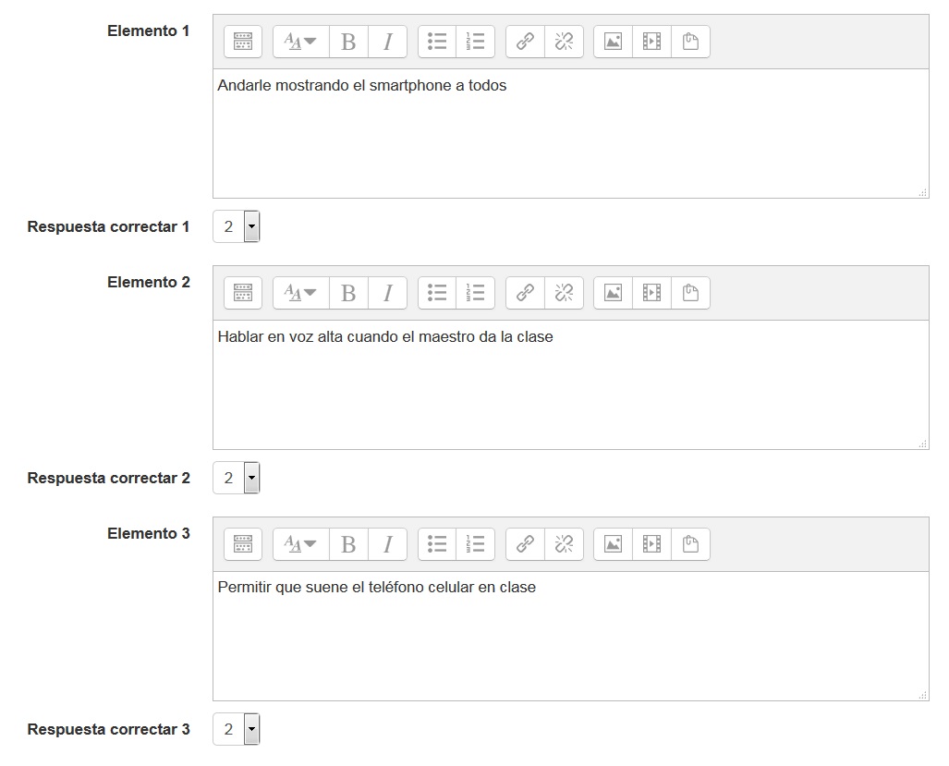Open the font format menu in Elemento 3
This screenshot has height=766, width=949.
(x=299, y=543)
